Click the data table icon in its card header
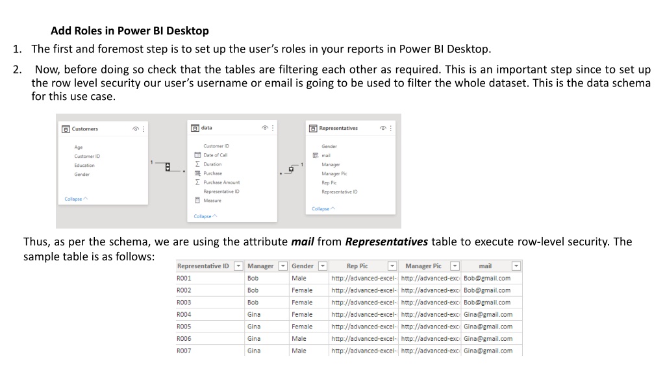665x374 pixels. pos(195,128)
